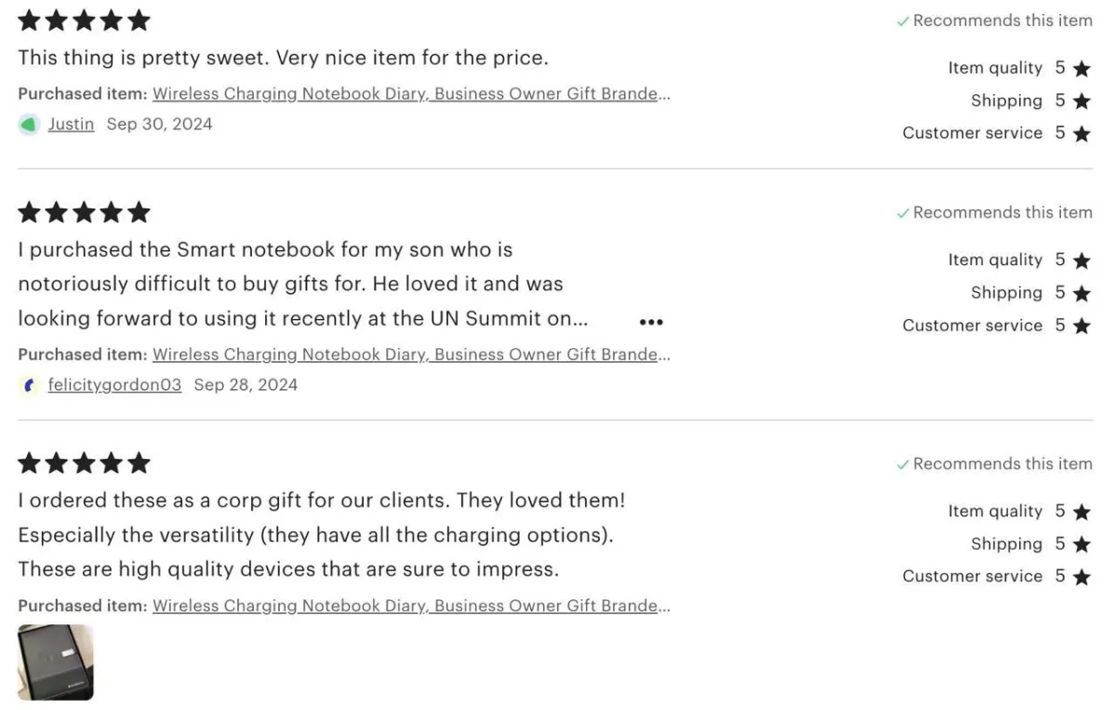Image resolution: width=1116 pixels, height=710 pixels.
Task: Expand the truncated Smart notebook review
Action: coord(651,322)
